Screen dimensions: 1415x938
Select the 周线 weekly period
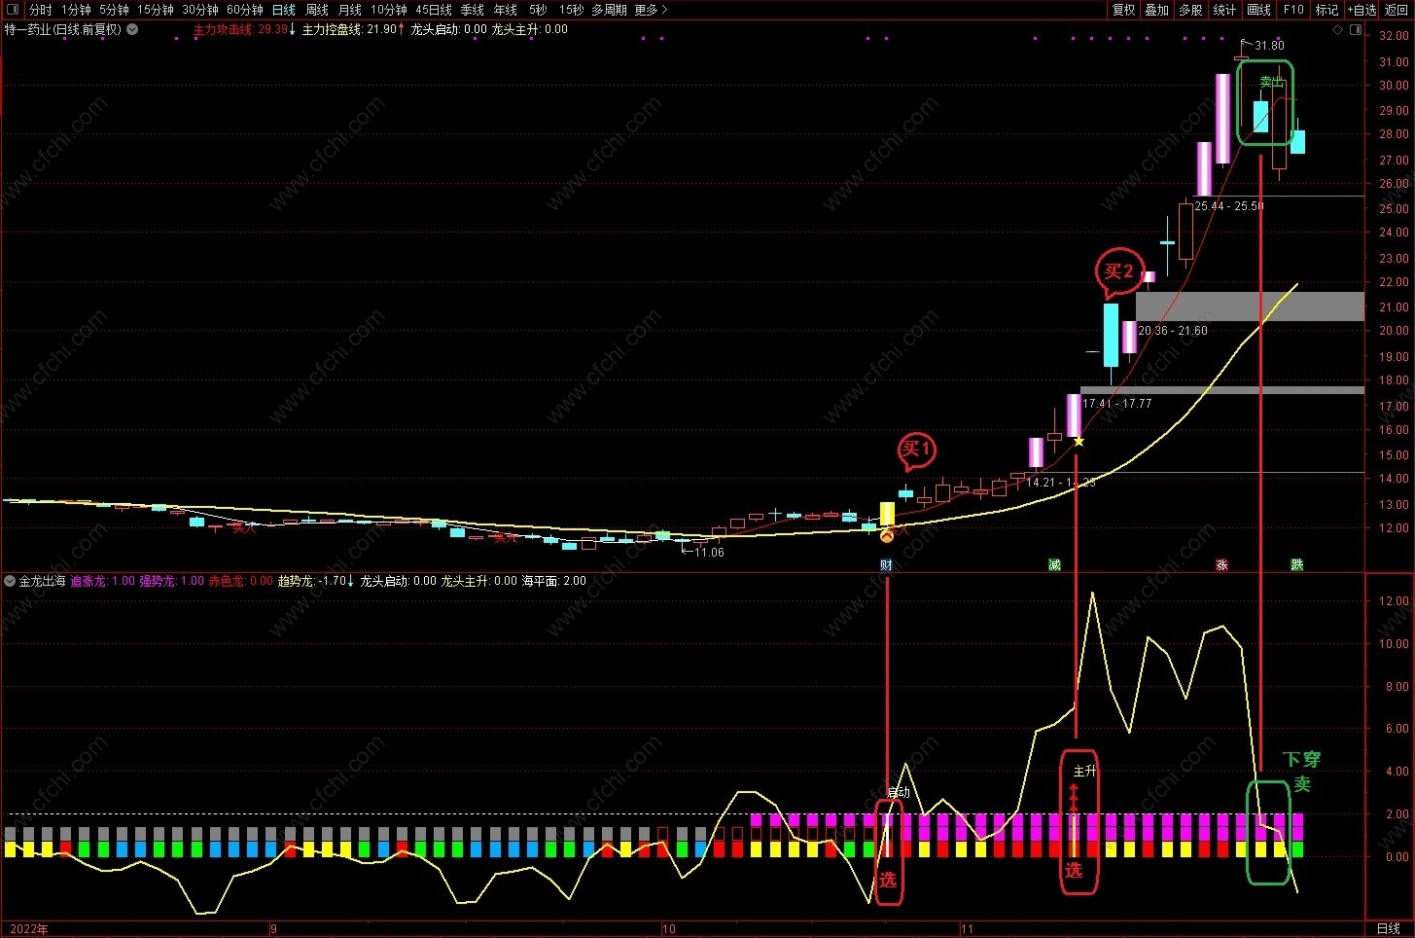[x=317, y=10]
